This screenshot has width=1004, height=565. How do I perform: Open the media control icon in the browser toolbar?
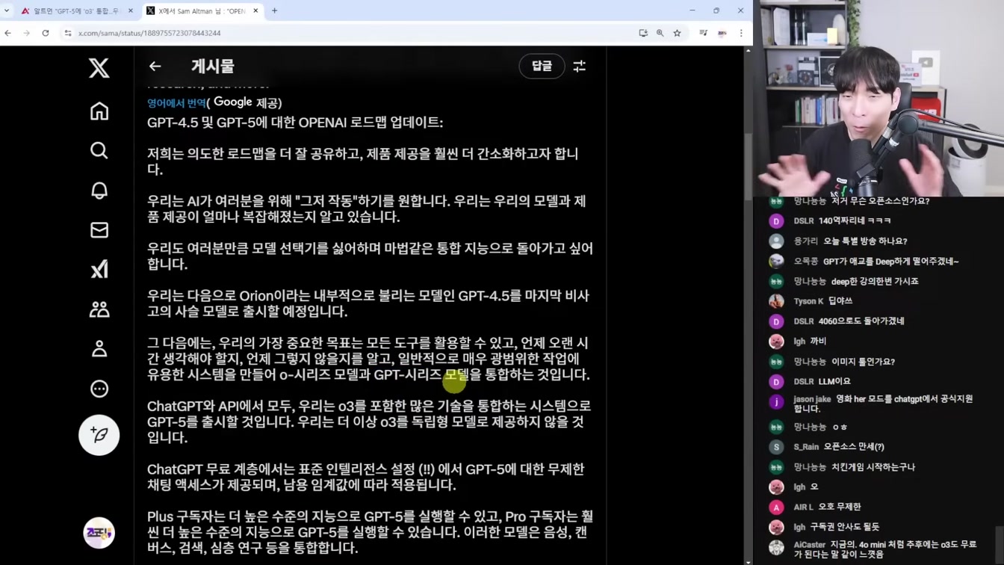703,33
